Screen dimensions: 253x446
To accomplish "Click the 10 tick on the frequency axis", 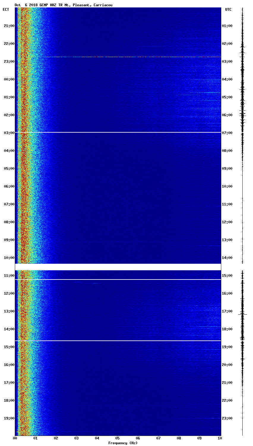I will (220, 438).
